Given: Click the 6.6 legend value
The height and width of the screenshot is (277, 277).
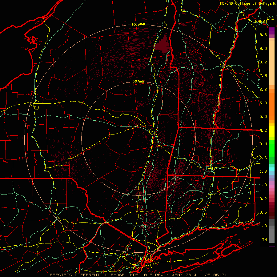Looking at the screenshot, I should click(x=263, y=89).
